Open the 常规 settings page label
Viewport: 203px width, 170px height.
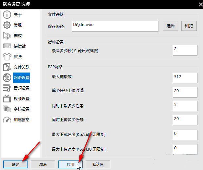click(x=18, y=25)
